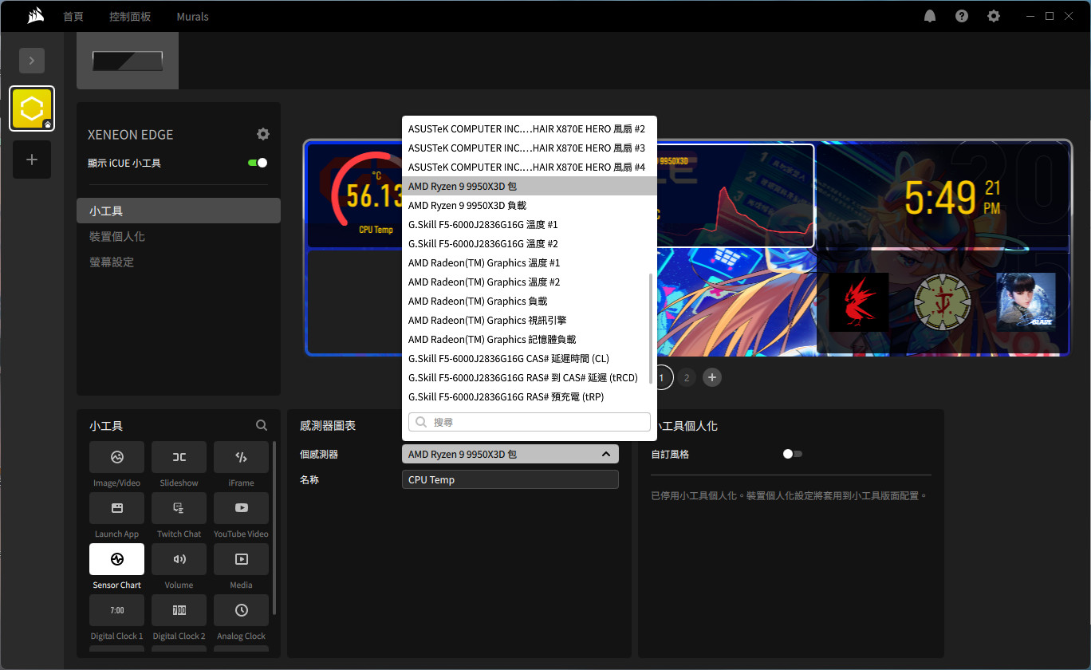
Task: Click the sensor list scrollbar
Action: 652,329
